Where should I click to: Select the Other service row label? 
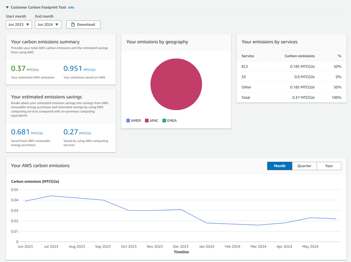pyautogui.click(x=246, y=87)
